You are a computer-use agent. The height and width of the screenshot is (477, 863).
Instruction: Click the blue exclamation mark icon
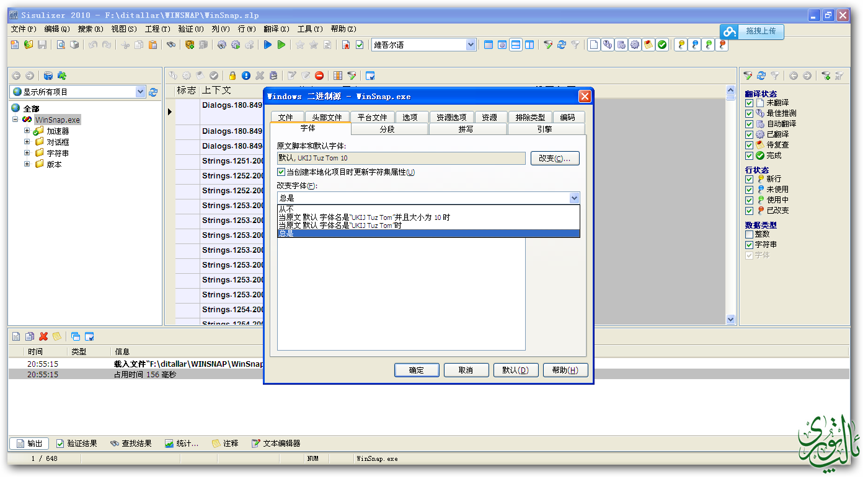coord(246,76)
